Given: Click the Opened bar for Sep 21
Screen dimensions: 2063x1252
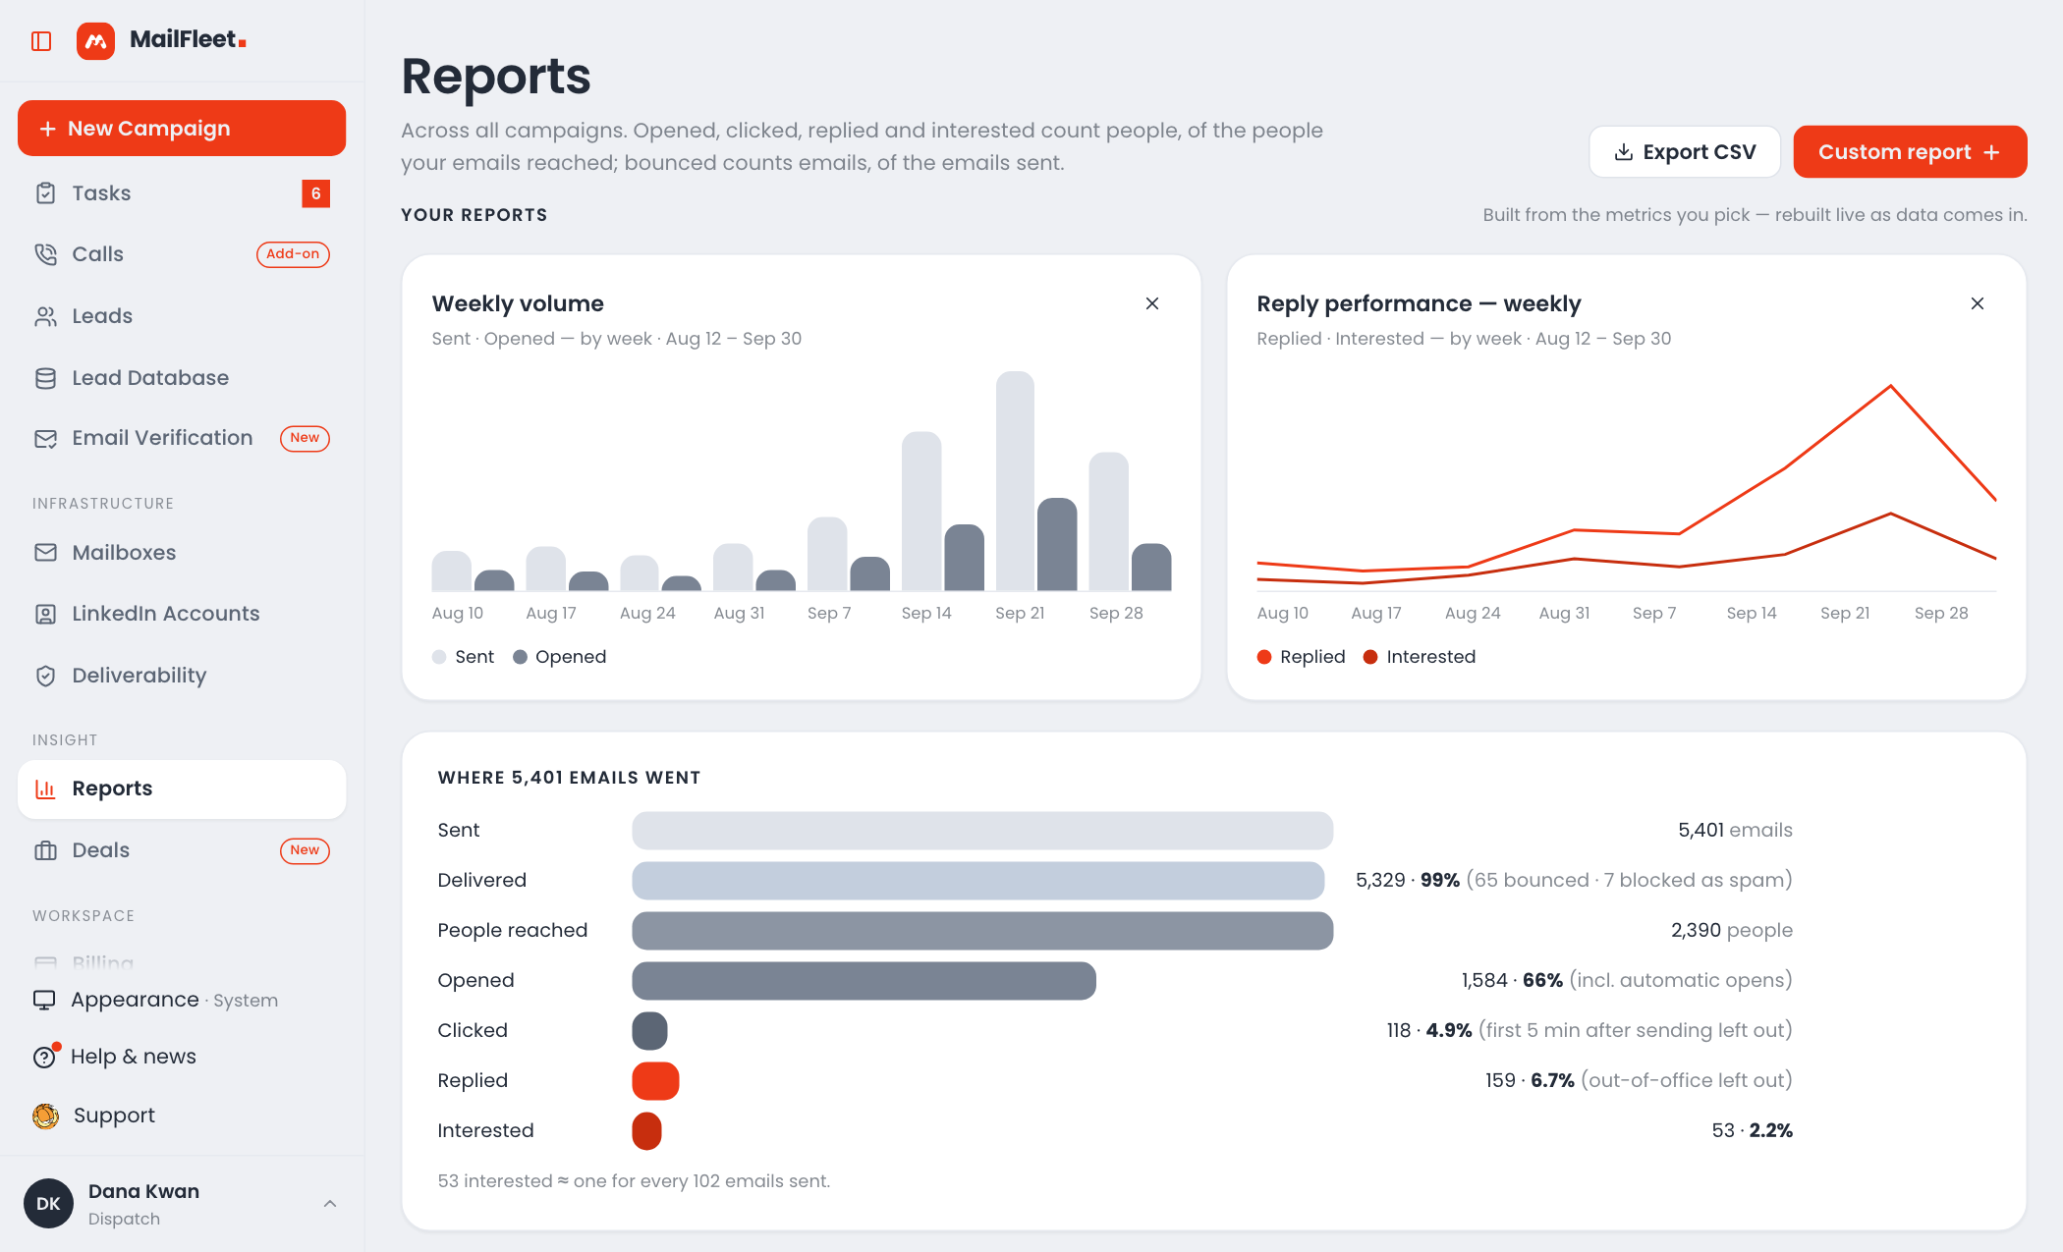Looking at the screenshot, I should tap(1057, 545).
